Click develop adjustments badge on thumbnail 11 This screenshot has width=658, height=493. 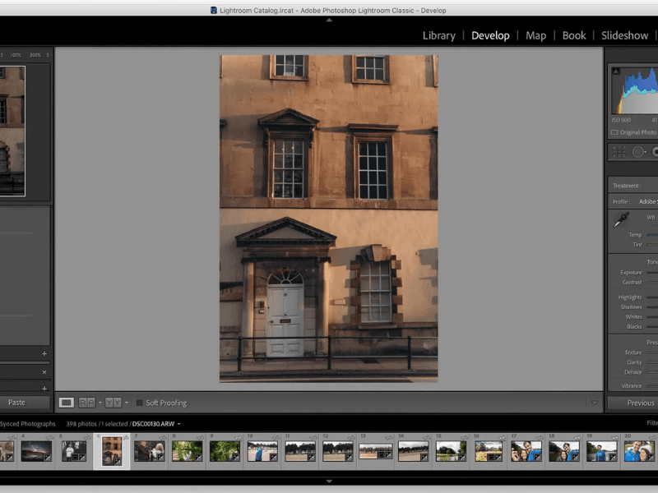click(312, 458)
